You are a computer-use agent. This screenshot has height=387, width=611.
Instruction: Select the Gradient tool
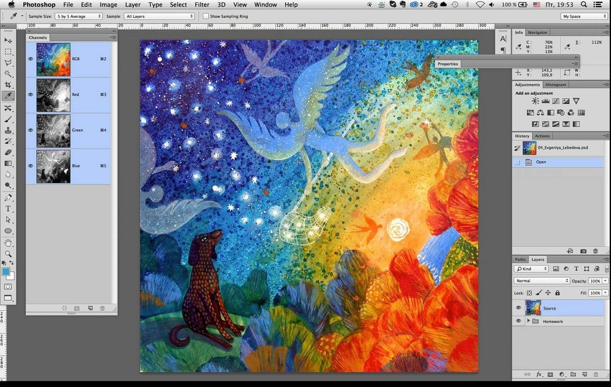[x=8, y=163]
